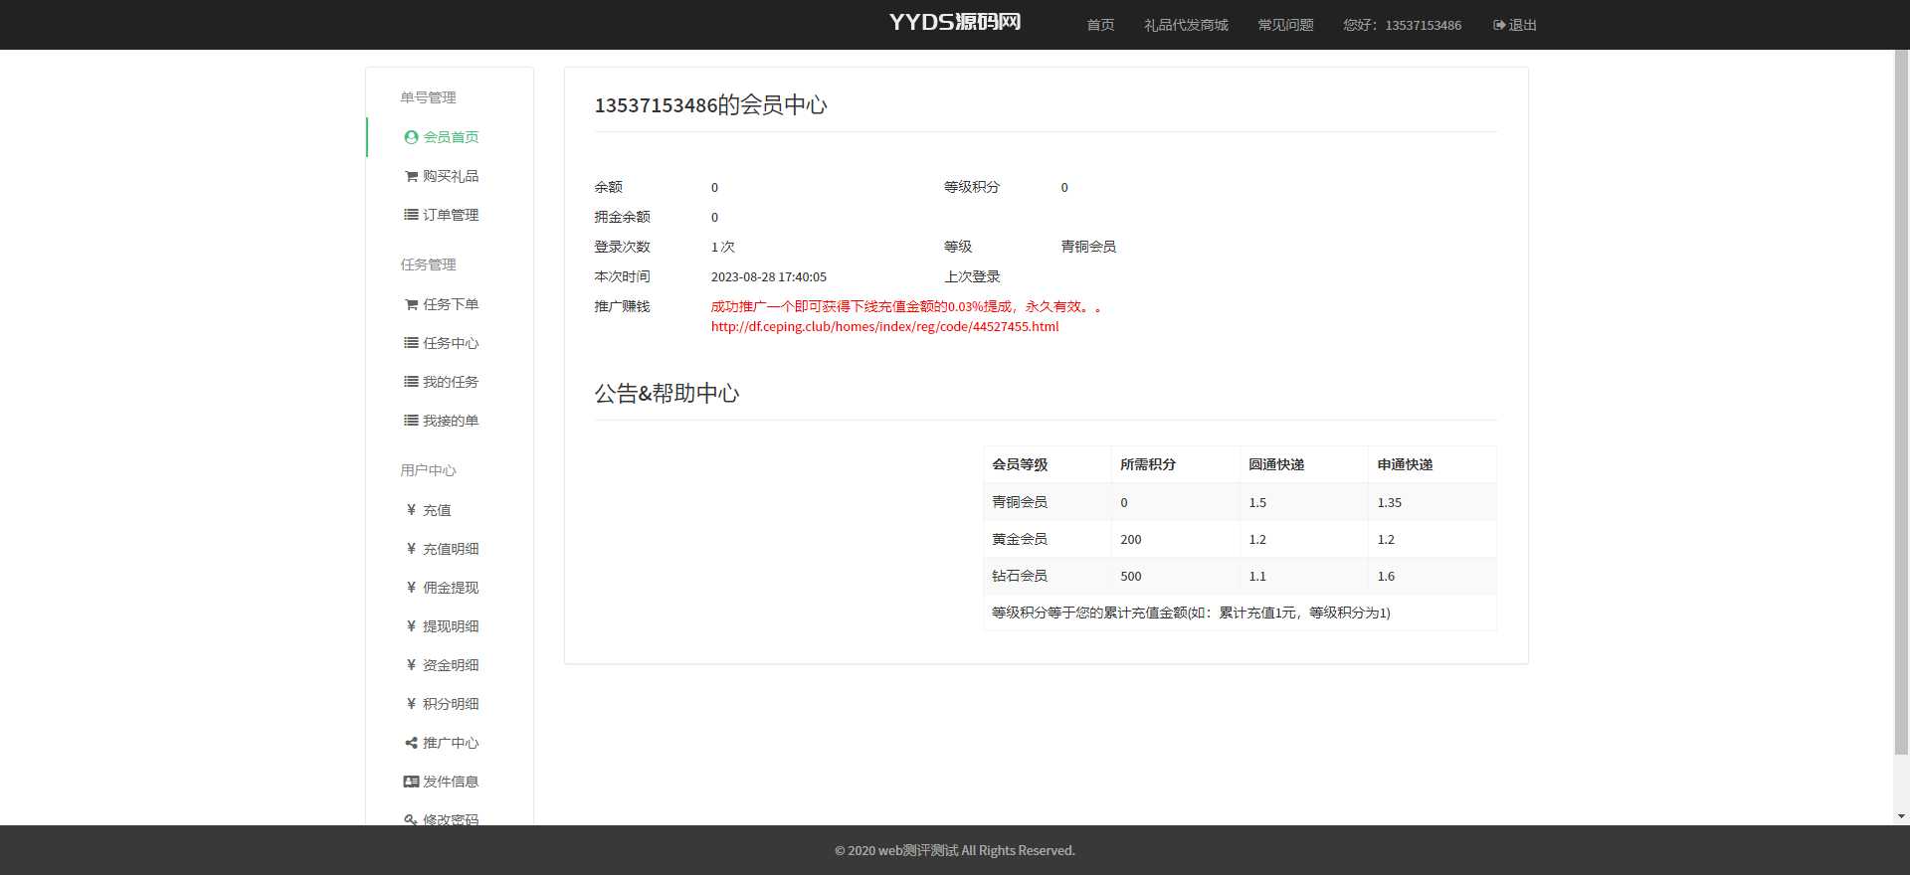Click the user icon beside 会员首页
This screenshot has width=1910, height=875.
tap(411, 137)
